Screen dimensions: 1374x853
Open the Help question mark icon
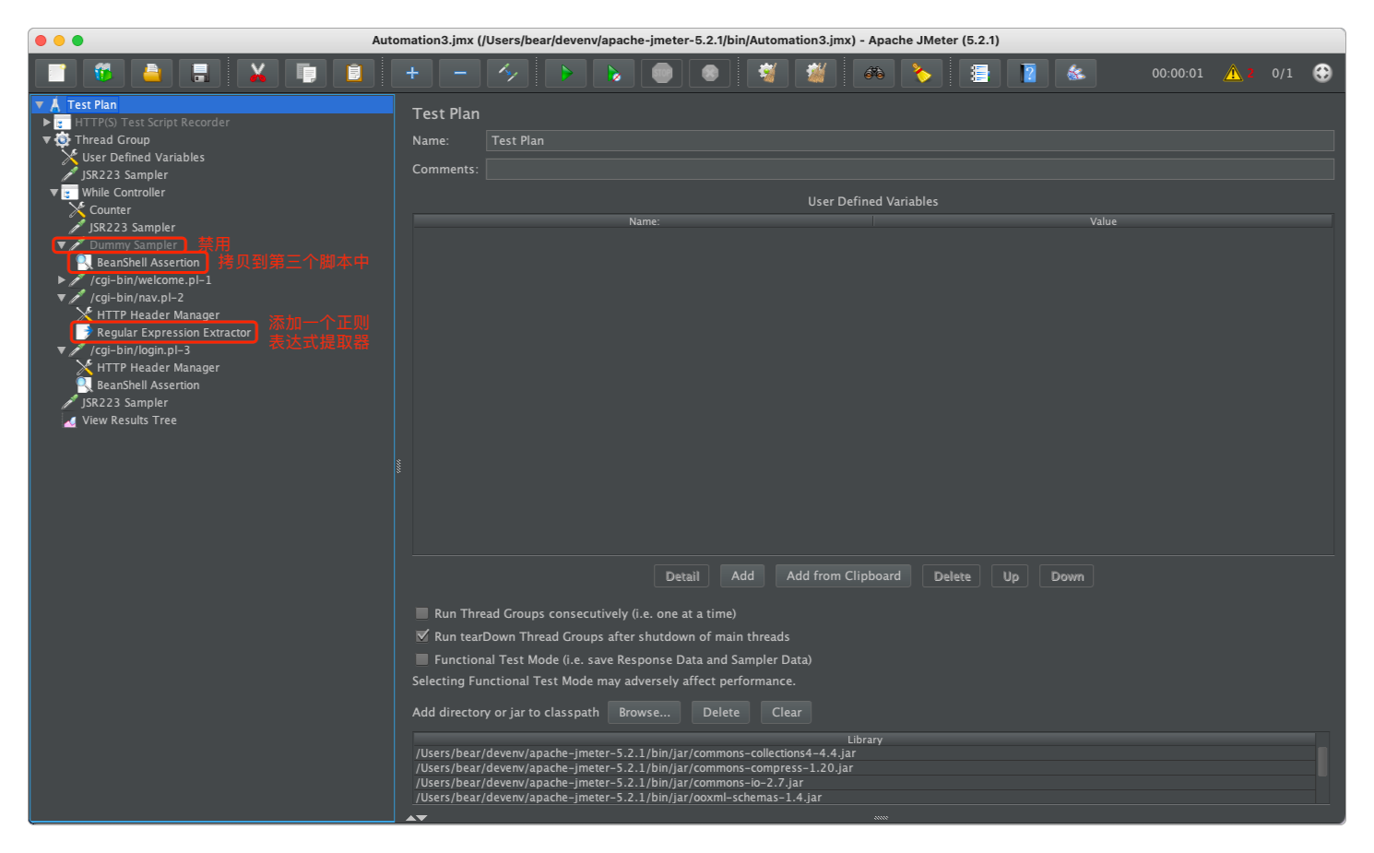tap(1027, 73)
